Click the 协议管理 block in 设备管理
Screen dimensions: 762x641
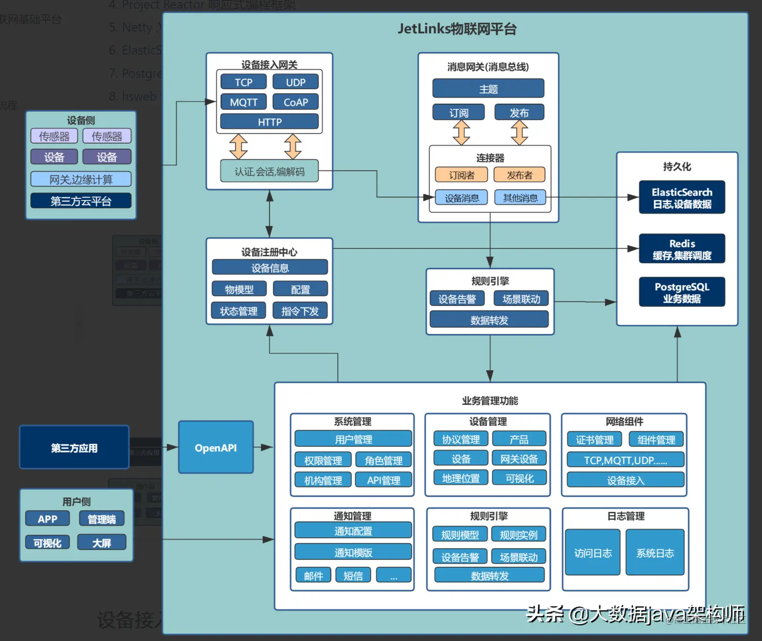tap(461, 439)
